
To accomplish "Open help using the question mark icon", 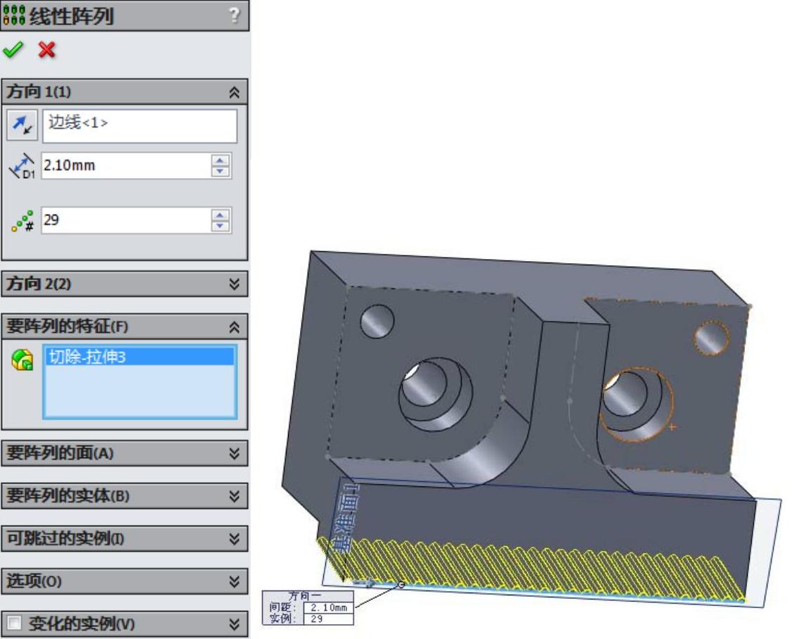I will pyautogui.click(x=234, y=15).
